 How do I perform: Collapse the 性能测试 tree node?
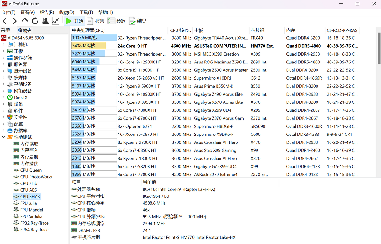pos(3,137)
